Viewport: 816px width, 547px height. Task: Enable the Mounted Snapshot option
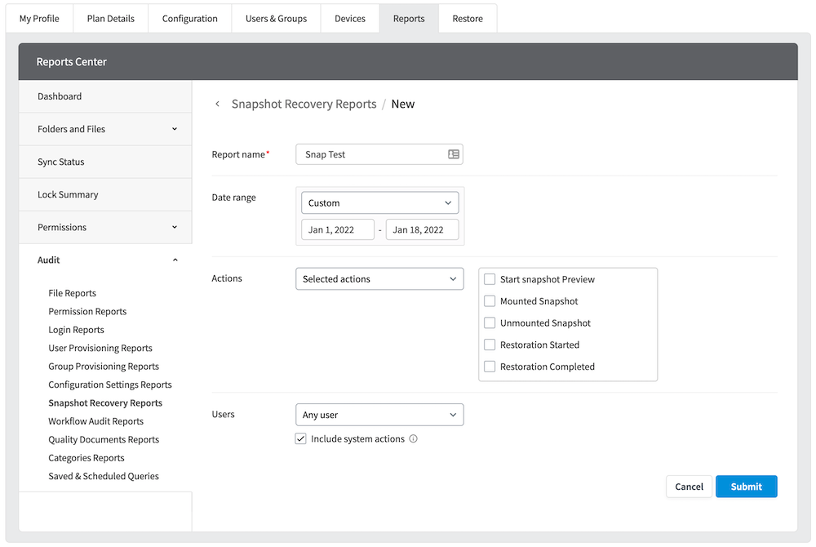pos(489,300)
